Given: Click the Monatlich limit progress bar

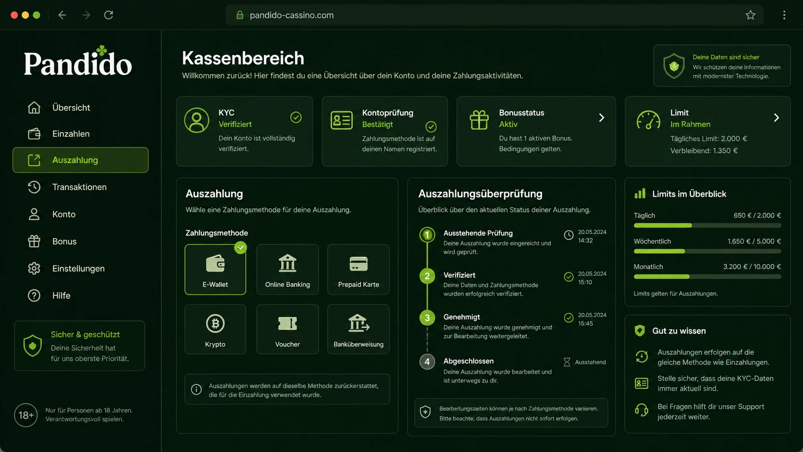Looking at the screenshot, I should coord(707,277).
